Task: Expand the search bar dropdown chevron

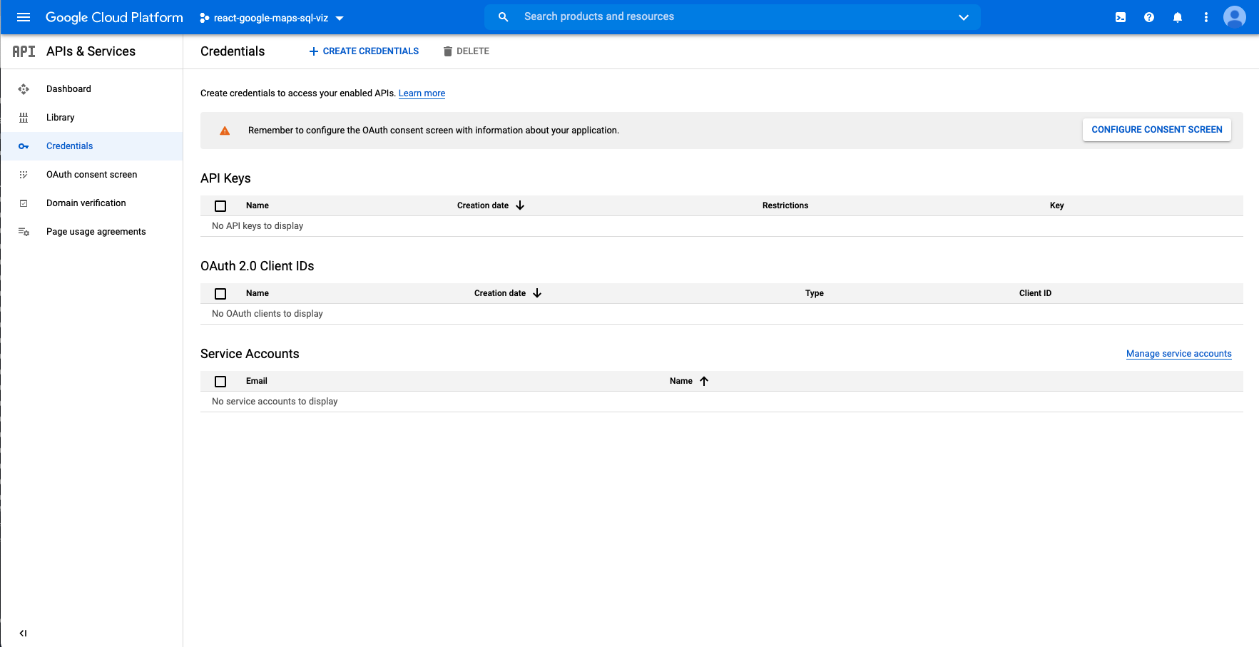Action: pyautogui.click(x=964, y=17)
